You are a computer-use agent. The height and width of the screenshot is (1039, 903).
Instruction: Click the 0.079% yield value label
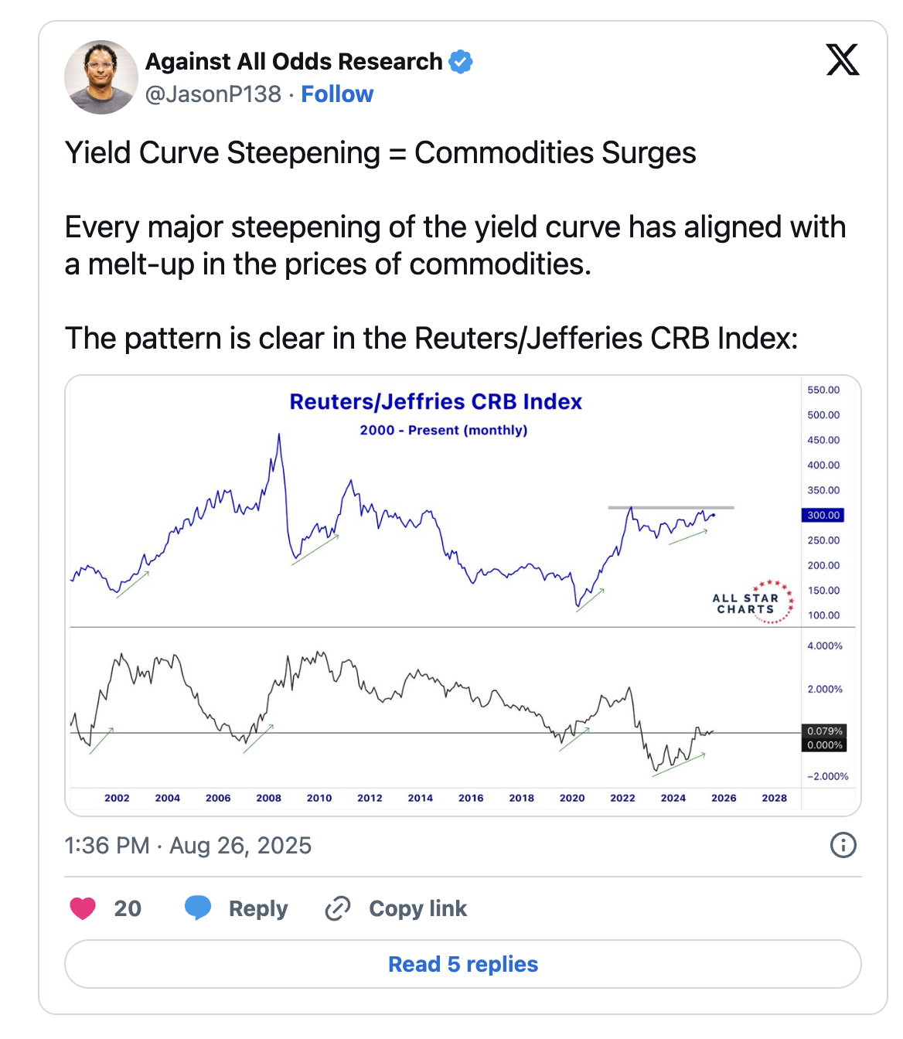[x=824, y=731]
